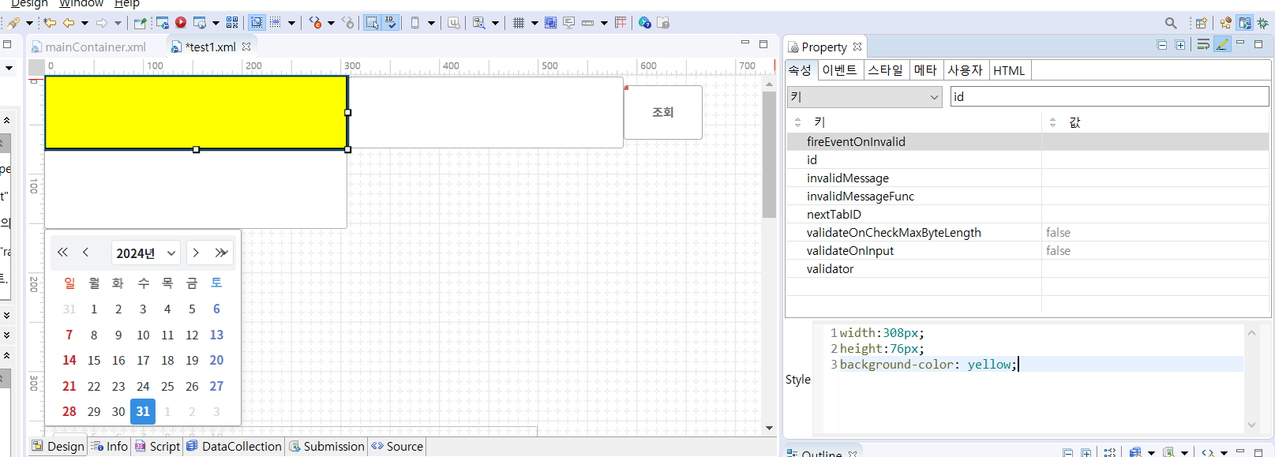Toggle the ID check display button
1275x457 pixels.
point(391,23)
